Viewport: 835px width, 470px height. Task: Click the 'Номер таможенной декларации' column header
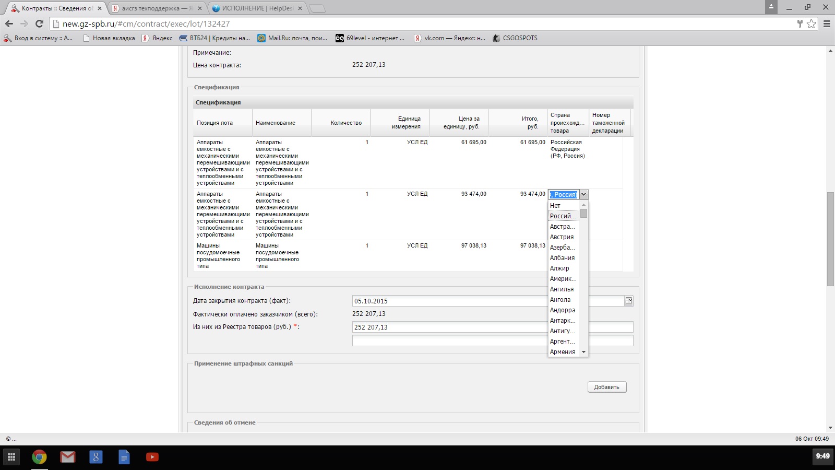(610, 123)
